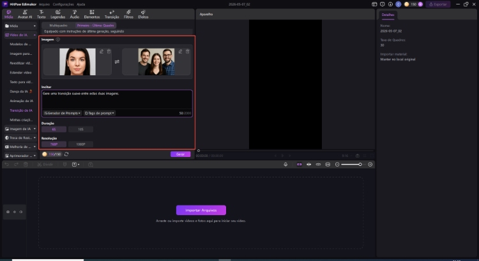Edit the three-people last image

point(180,52)
